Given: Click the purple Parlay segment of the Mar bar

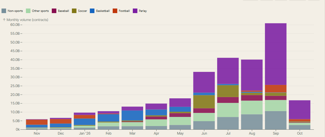Looking at the screenshot, I should coord(132,109).
